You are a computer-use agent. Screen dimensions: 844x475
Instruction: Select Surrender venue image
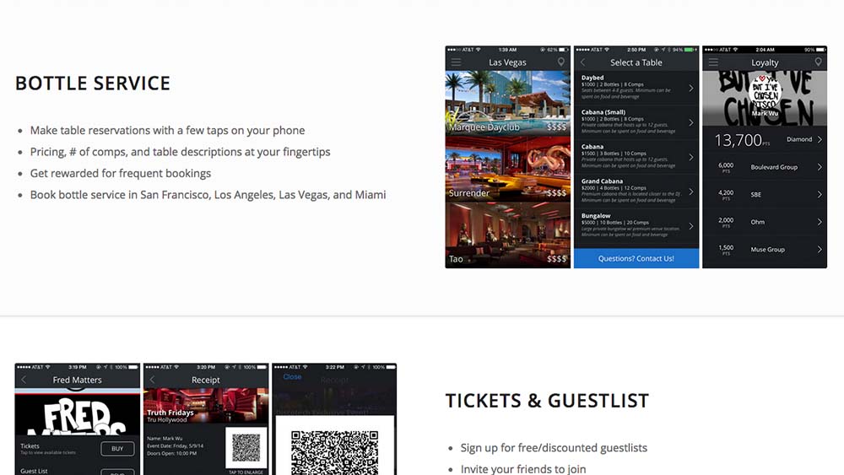click(x=507, y=169)
